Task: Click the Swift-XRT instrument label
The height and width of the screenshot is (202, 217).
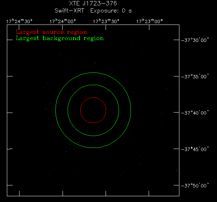Action: pos(69,11)
